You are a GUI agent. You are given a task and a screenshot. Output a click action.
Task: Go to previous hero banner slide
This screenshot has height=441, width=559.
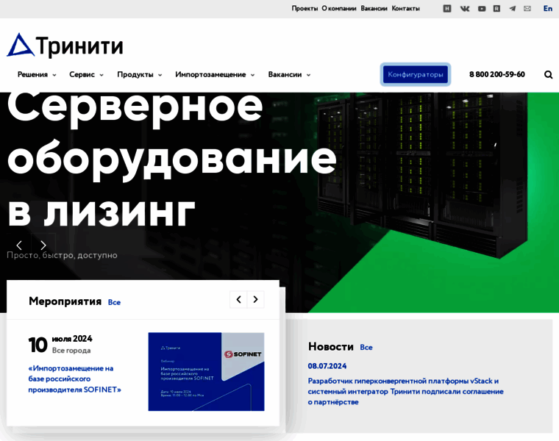point(19,245)
